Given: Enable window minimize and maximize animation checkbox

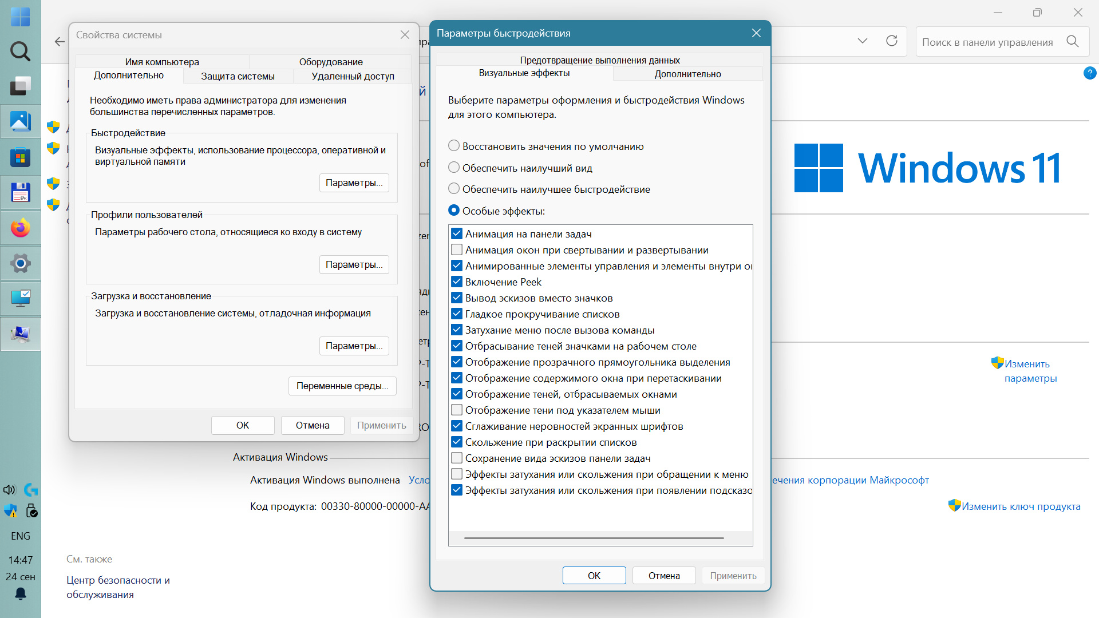Looking at the screenshot, I should tap(457, 250).
